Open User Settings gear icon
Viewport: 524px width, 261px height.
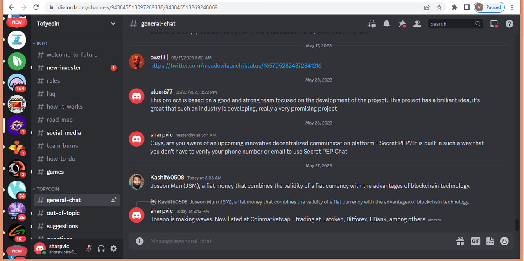click(x=114, y=248)
